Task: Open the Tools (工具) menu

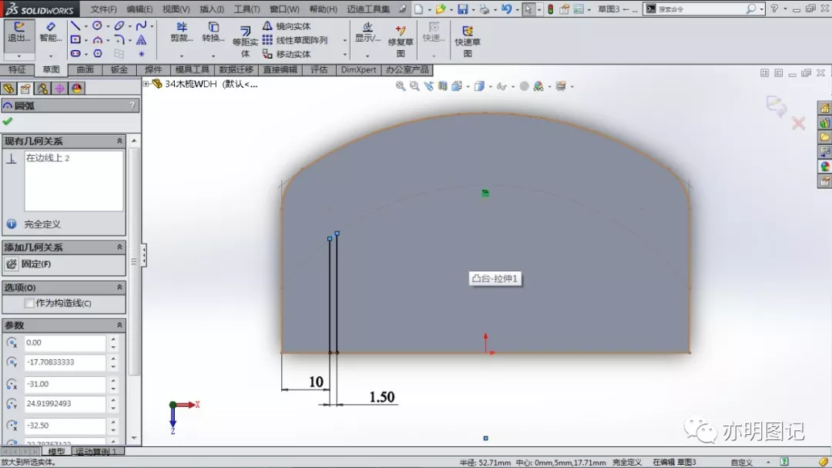Action: click(x=247, y=9)
